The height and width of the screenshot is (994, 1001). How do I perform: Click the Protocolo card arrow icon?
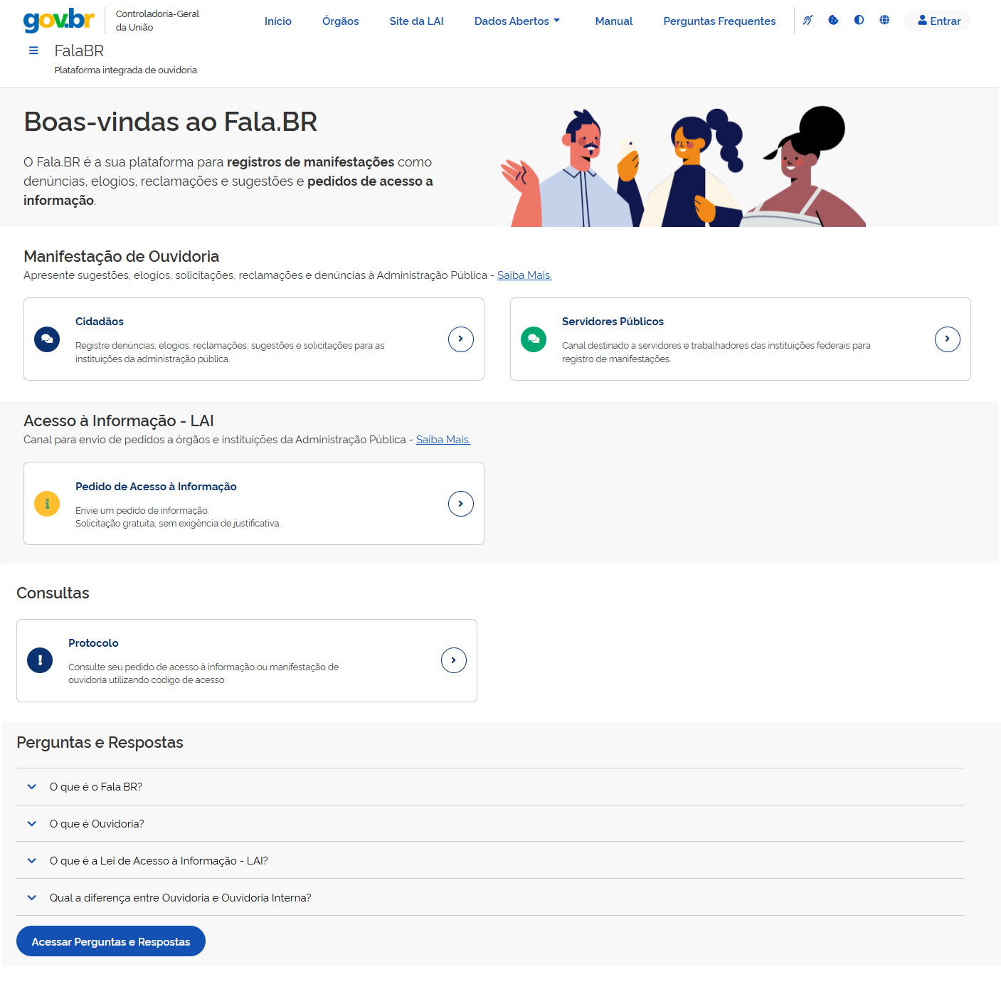453,660
